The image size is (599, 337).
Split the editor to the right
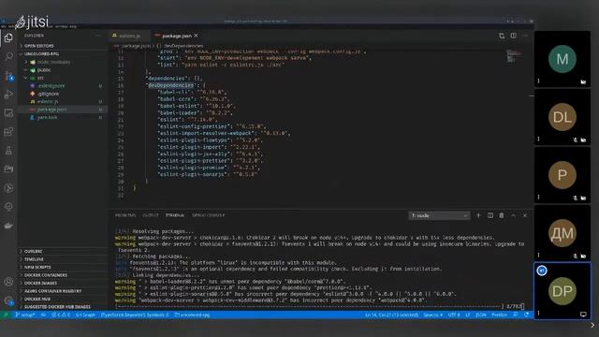pos(514,36)
